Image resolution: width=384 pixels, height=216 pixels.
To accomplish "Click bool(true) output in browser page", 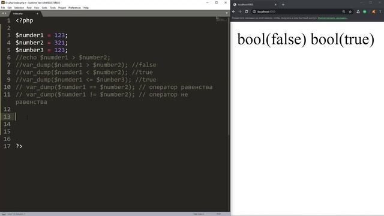I will coord(343,40).
